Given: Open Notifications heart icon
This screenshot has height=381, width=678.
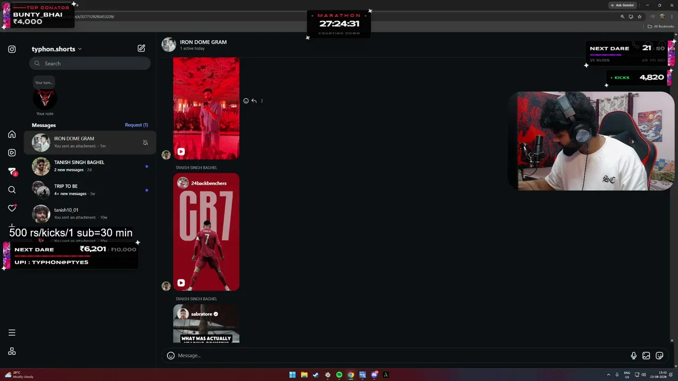Looking at the screenshot, I should click(x=12, y=208).
